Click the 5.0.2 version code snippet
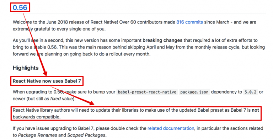Image resolution: width=273 pixels, height=139 pixels. point(250,92)
